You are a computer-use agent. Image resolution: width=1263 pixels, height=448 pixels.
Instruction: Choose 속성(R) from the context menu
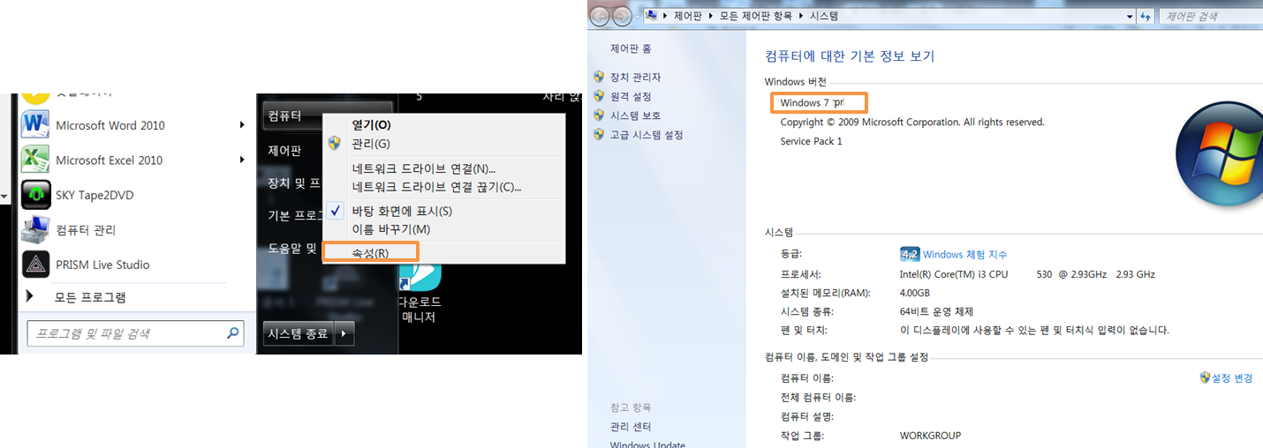370,253
